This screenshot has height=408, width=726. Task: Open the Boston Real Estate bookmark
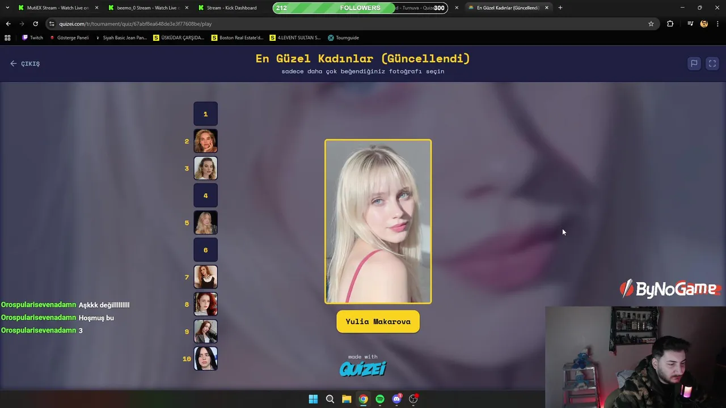pos(237,38)
